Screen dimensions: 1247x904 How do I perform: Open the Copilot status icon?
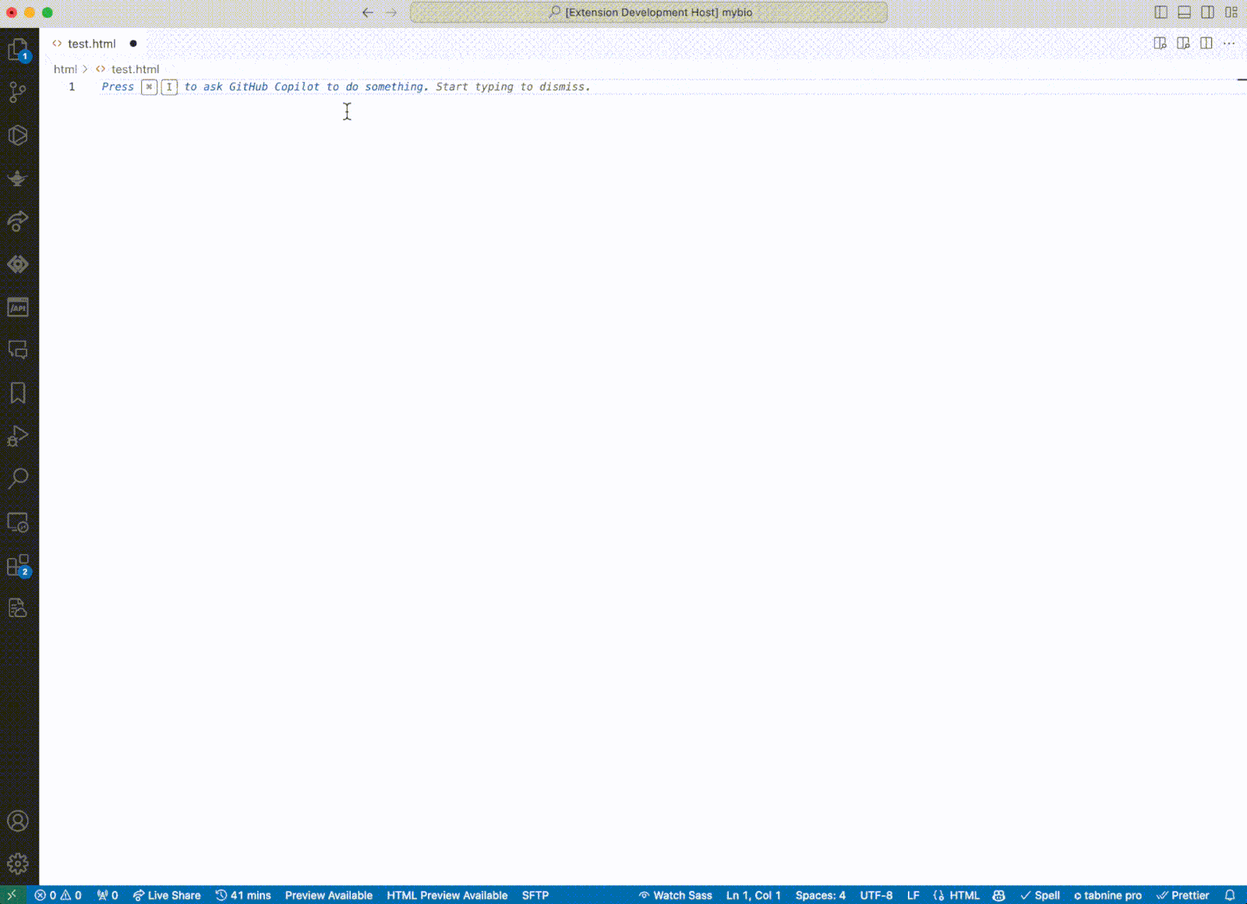pyautogui.click(x=998, y=895)
